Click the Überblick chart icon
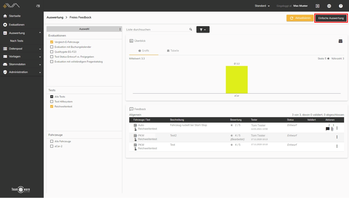The image size is (349, 198). pyautogui.click(x=131, y=41)
